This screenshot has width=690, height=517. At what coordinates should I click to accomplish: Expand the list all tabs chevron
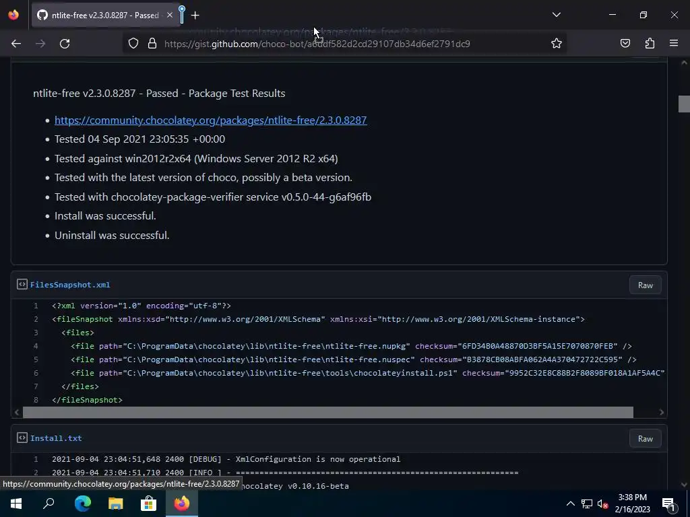pyautogui.click(x=556, y=15)
